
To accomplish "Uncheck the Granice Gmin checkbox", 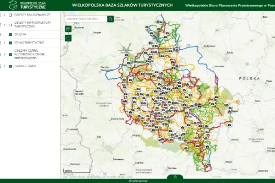I will pos(11,66).
